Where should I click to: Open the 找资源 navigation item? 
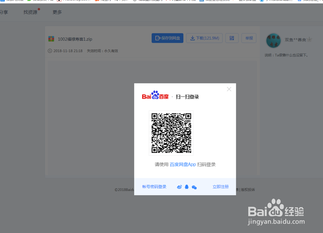click(30, 12)
